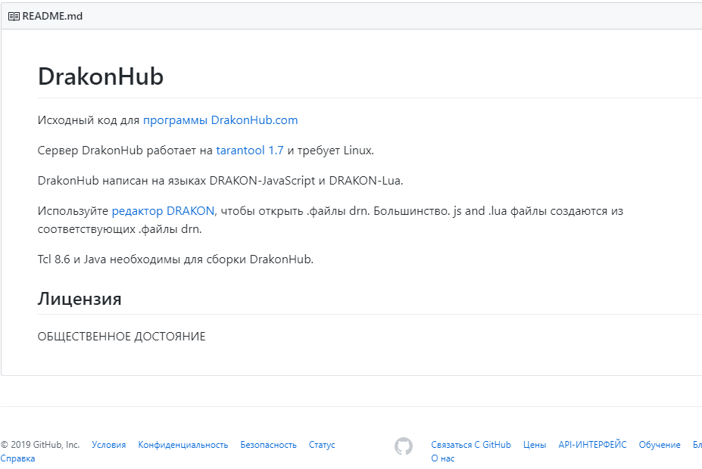This screenshot has height=469, width=702.
Task: Click the README.md file name header
Action: (52, 16)
